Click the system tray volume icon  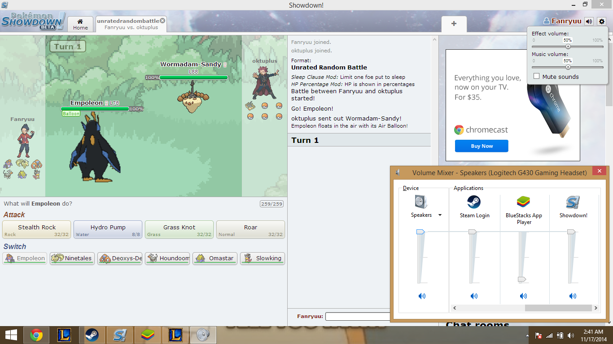click(571, 335)
